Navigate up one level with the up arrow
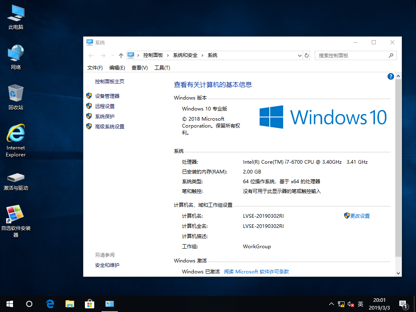The image size is (416, 312). (121, 55)
